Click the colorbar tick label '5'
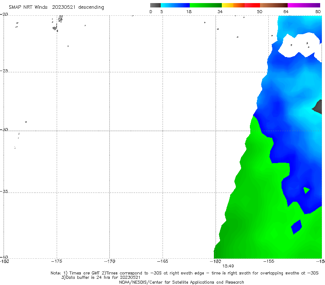Screen dimensions: 325x285 (162, 11)
